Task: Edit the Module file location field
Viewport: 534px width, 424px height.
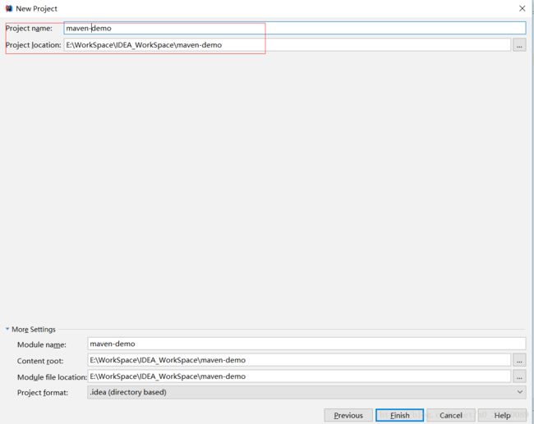Action: [x=299, y=376]
